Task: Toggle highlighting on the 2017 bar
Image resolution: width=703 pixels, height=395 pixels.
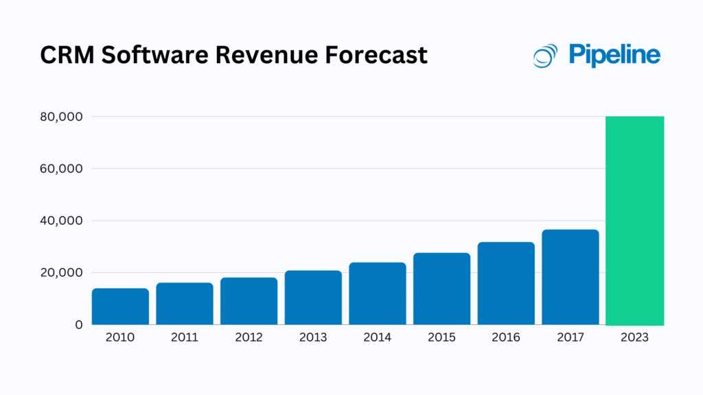Action: coord(571,278)
